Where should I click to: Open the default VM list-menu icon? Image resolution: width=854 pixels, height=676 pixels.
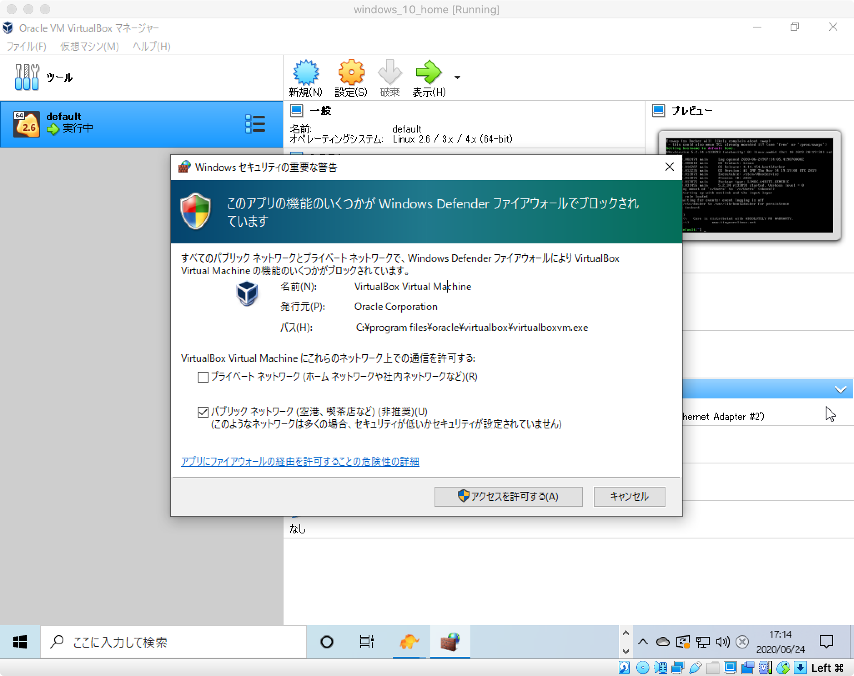tap(255, 124)
